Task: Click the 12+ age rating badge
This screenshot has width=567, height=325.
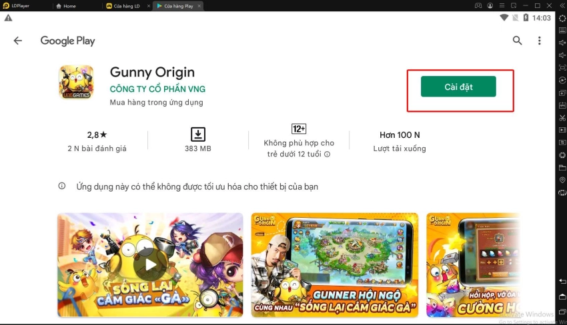Action: [299, 129]
